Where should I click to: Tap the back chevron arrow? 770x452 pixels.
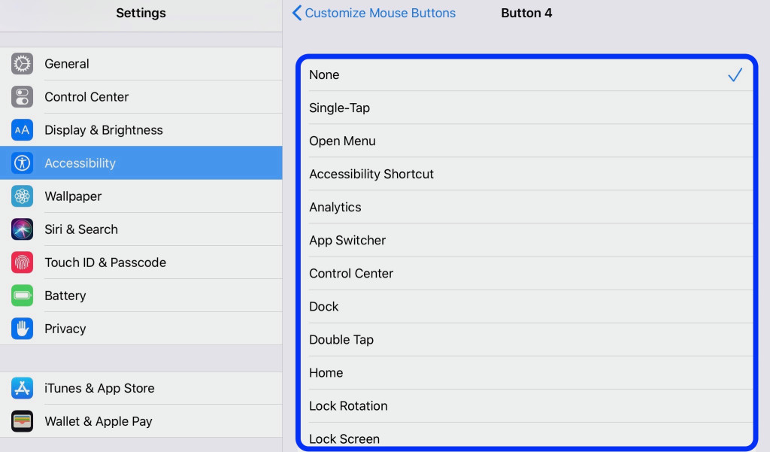(x=297, y=13)
